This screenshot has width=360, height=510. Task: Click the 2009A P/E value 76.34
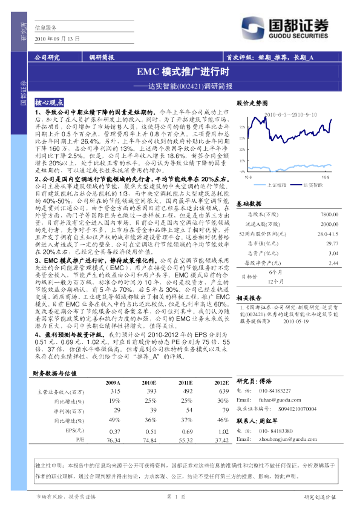click(x=113, y=440)
